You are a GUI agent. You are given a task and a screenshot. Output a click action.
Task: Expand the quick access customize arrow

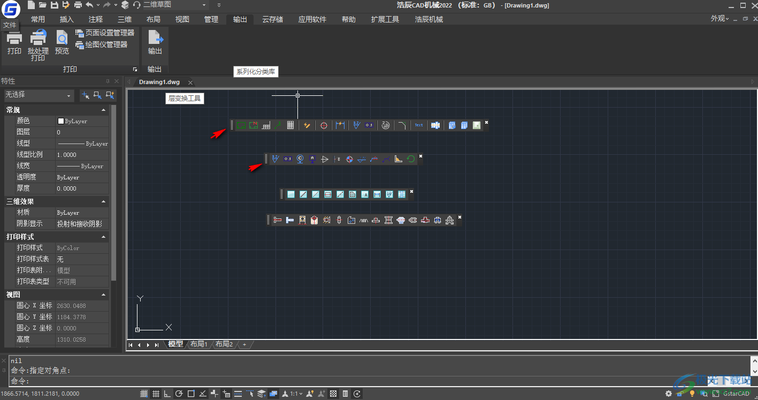[219, 5]
